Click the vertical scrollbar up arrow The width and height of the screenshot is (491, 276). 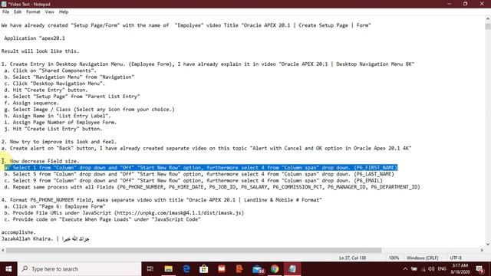point(488,18)
